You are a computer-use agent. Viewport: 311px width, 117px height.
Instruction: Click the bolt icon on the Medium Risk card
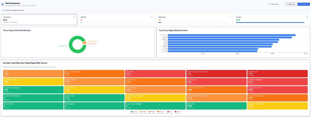point(229,17)
